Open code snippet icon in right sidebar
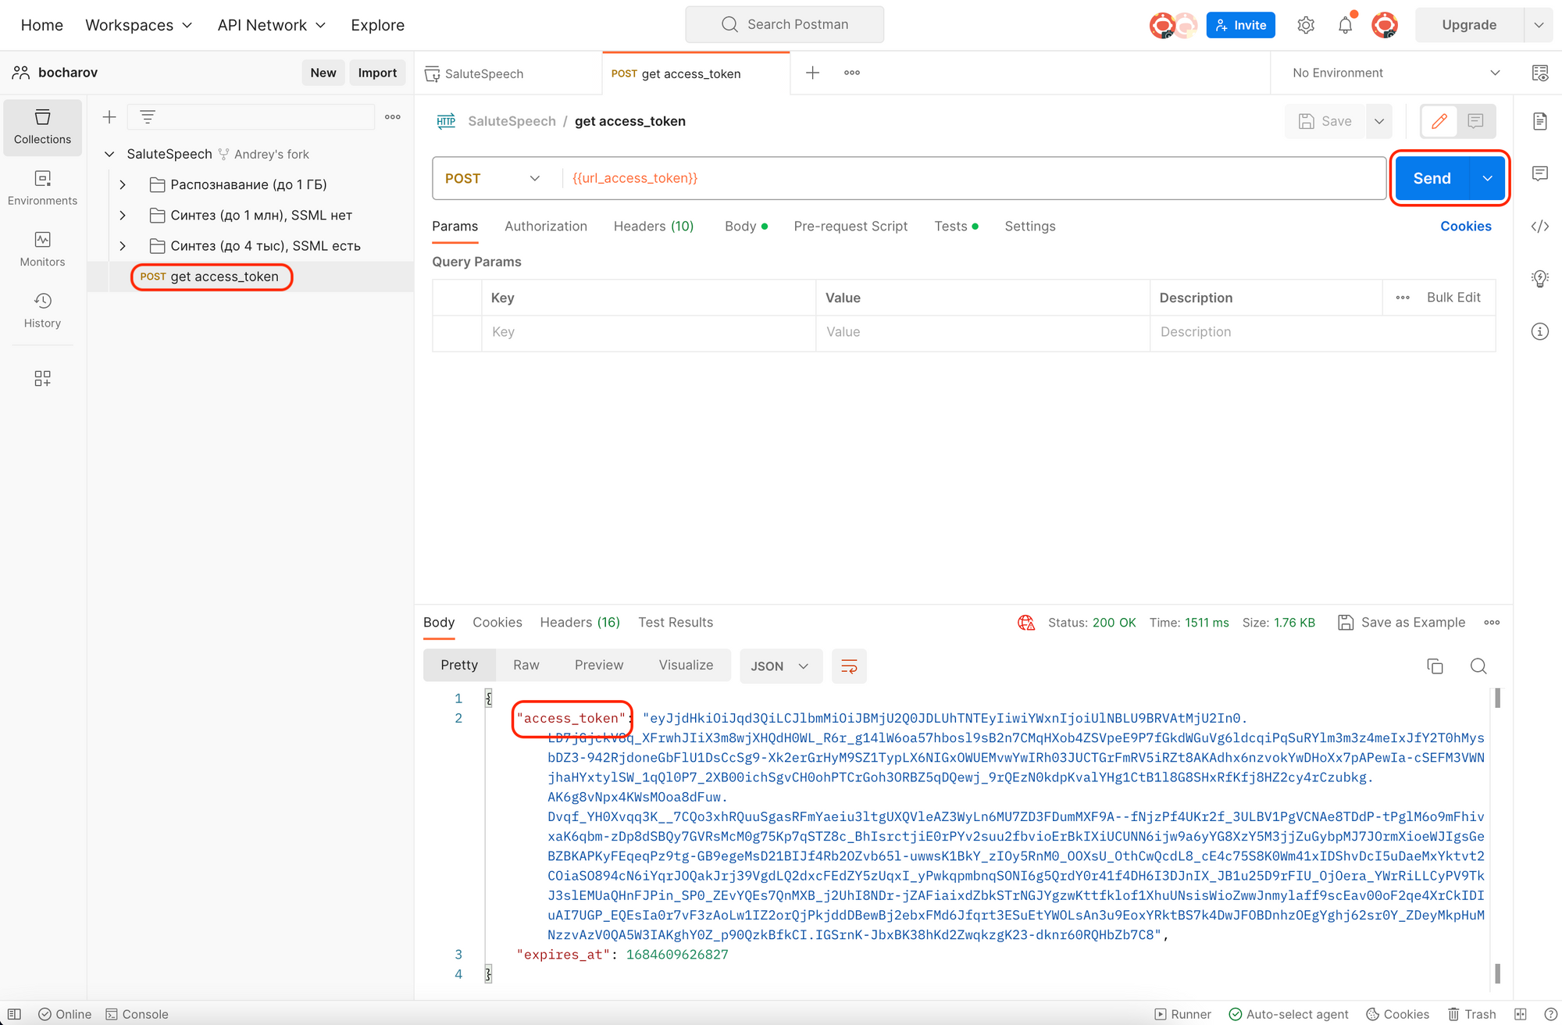1562x1025 pixels. tap(1539, 227)
